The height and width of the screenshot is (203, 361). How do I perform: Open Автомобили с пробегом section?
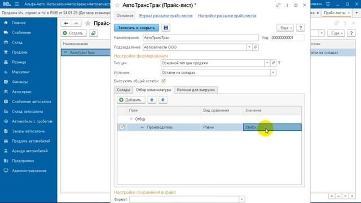pos(32,121)
